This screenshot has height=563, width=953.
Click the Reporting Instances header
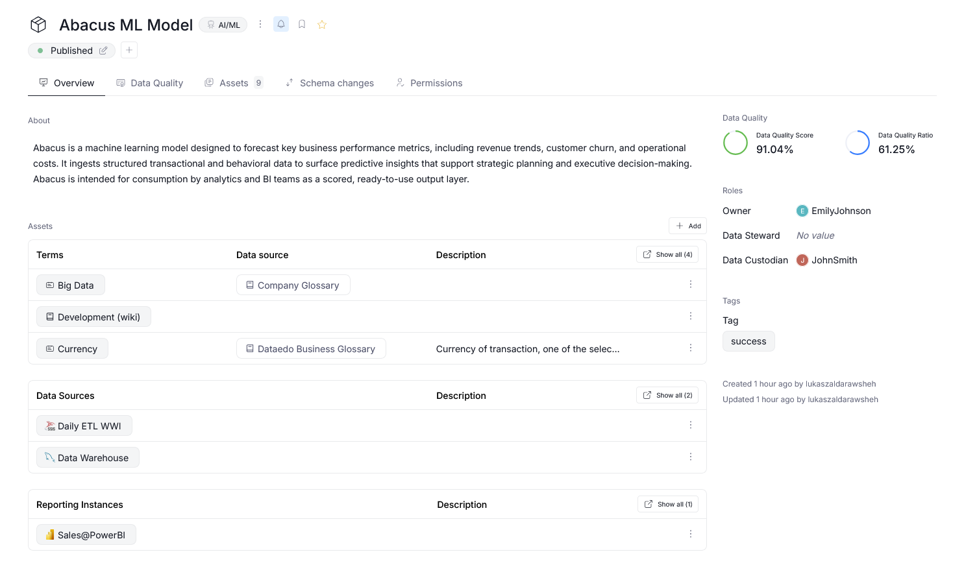(x=80, y=505)
